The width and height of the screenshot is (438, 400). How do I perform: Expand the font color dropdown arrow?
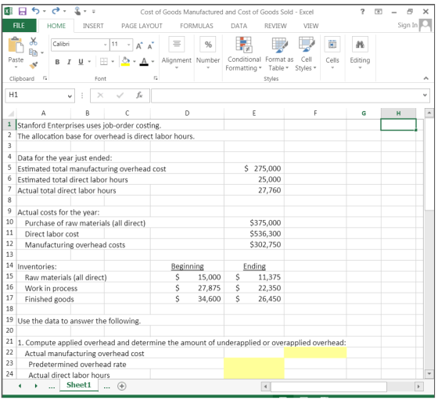tap(153, 62)
